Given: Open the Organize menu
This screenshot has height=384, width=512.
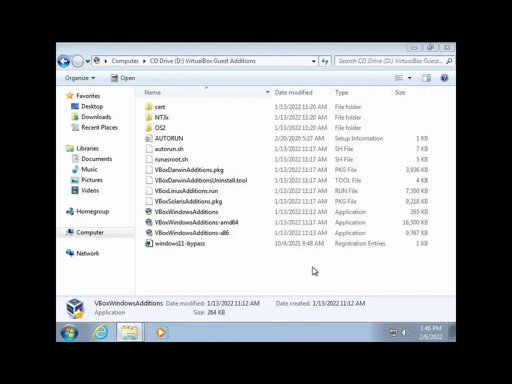Looking at the screenshot, I should 80,78.
